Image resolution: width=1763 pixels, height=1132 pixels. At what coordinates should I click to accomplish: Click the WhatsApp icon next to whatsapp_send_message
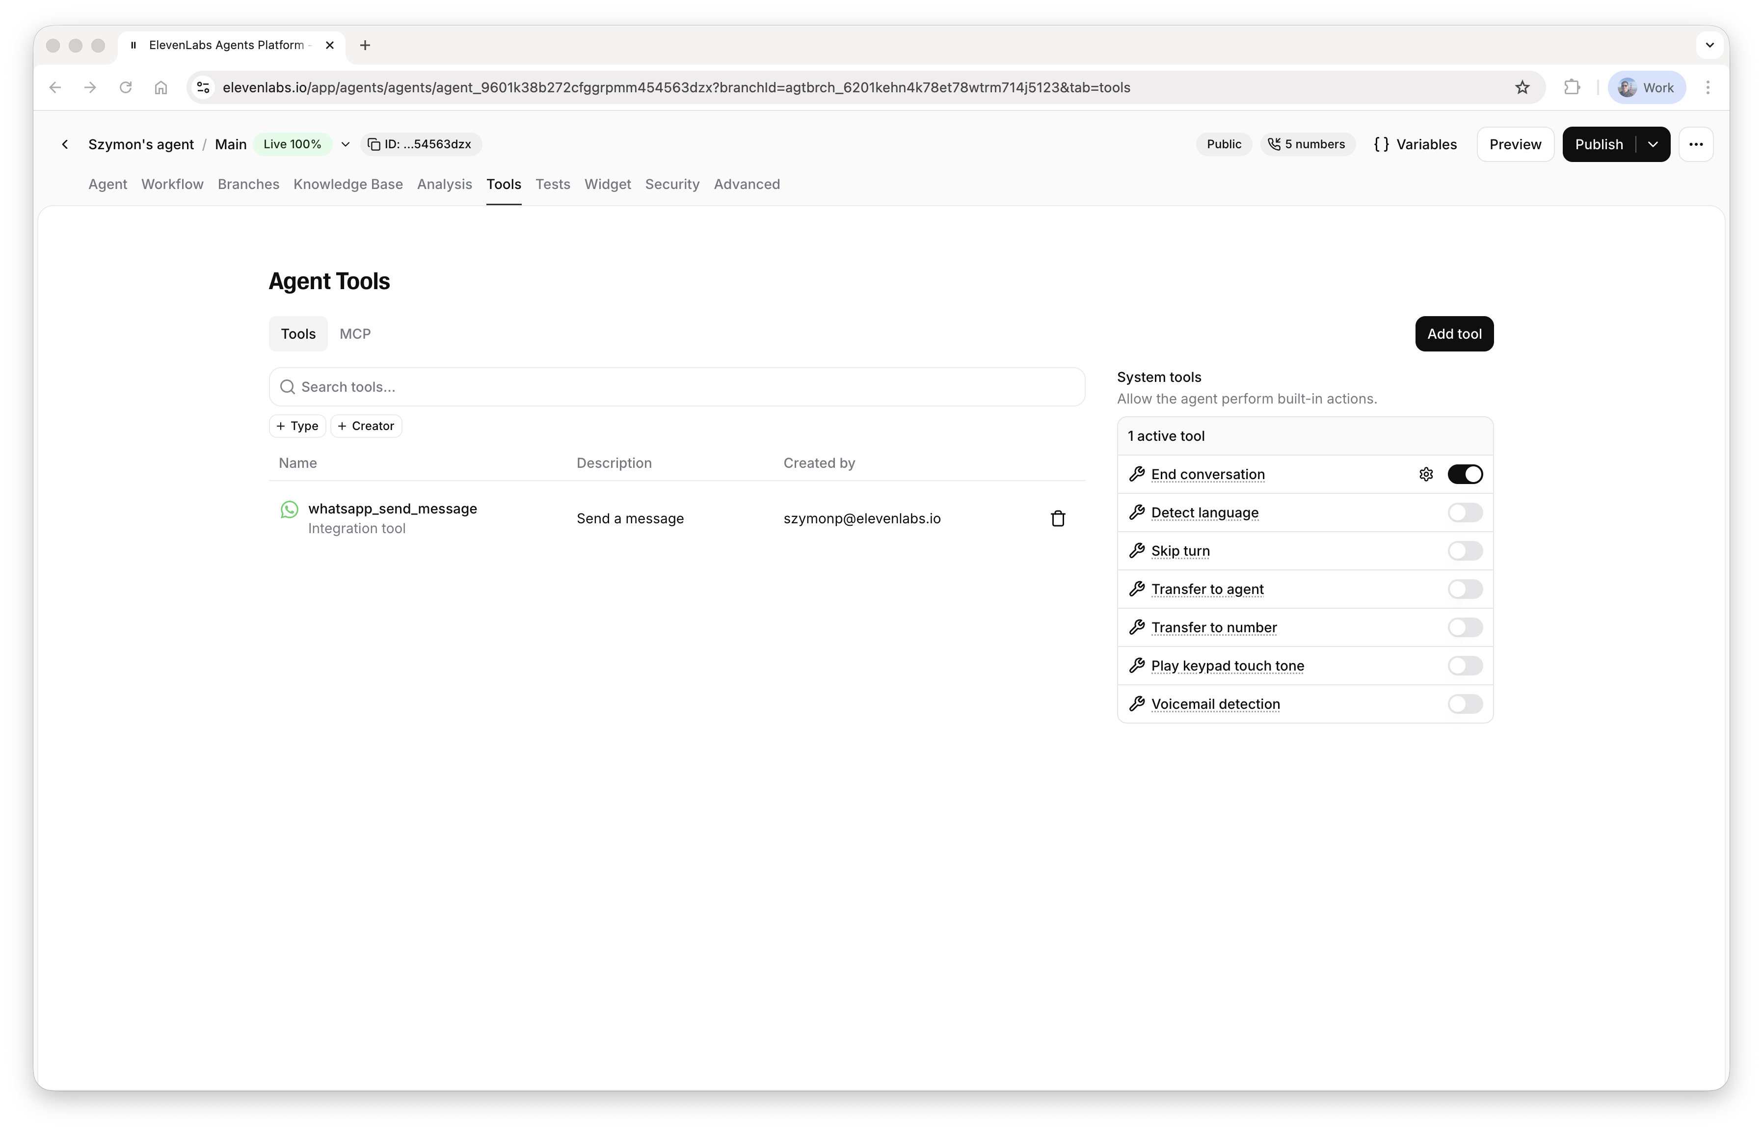click(289, 510)
